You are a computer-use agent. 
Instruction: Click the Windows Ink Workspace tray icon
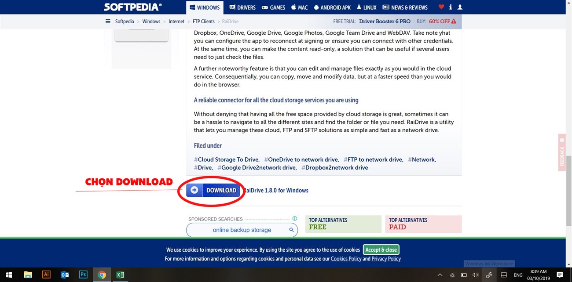click(x=489, y=275)
